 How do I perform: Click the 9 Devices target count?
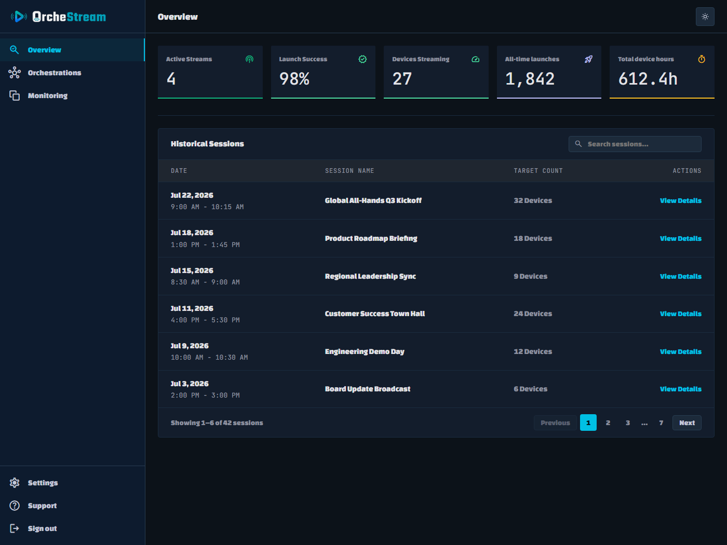(x=531, y=277)
